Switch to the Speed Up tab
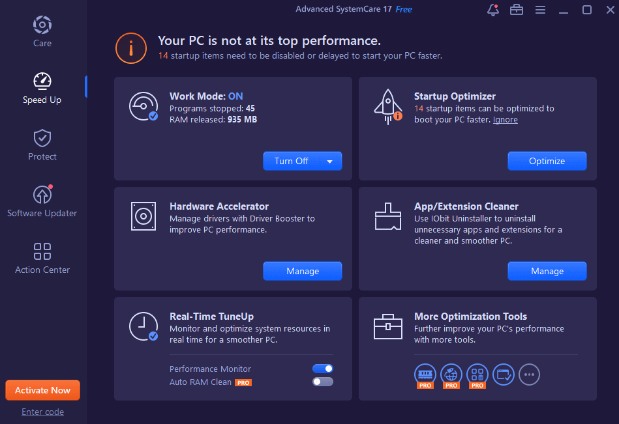The image size is (619, 424). [42, 86]
